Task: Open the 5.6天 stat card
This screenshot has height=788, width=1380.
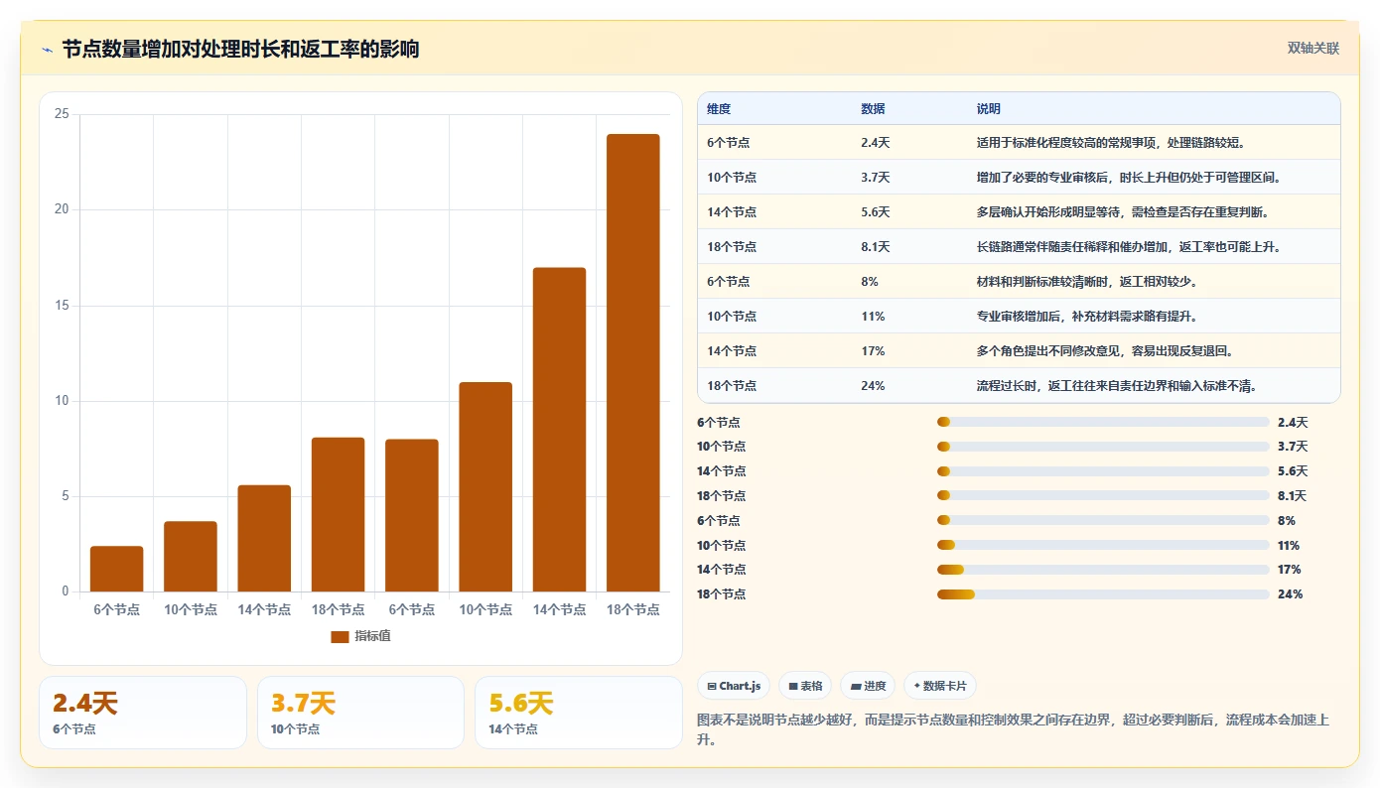Action: 578,713
